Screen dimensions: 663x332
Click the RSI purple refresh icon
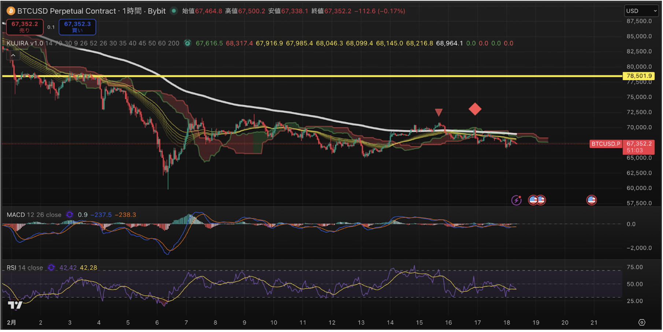coord(51,268)
